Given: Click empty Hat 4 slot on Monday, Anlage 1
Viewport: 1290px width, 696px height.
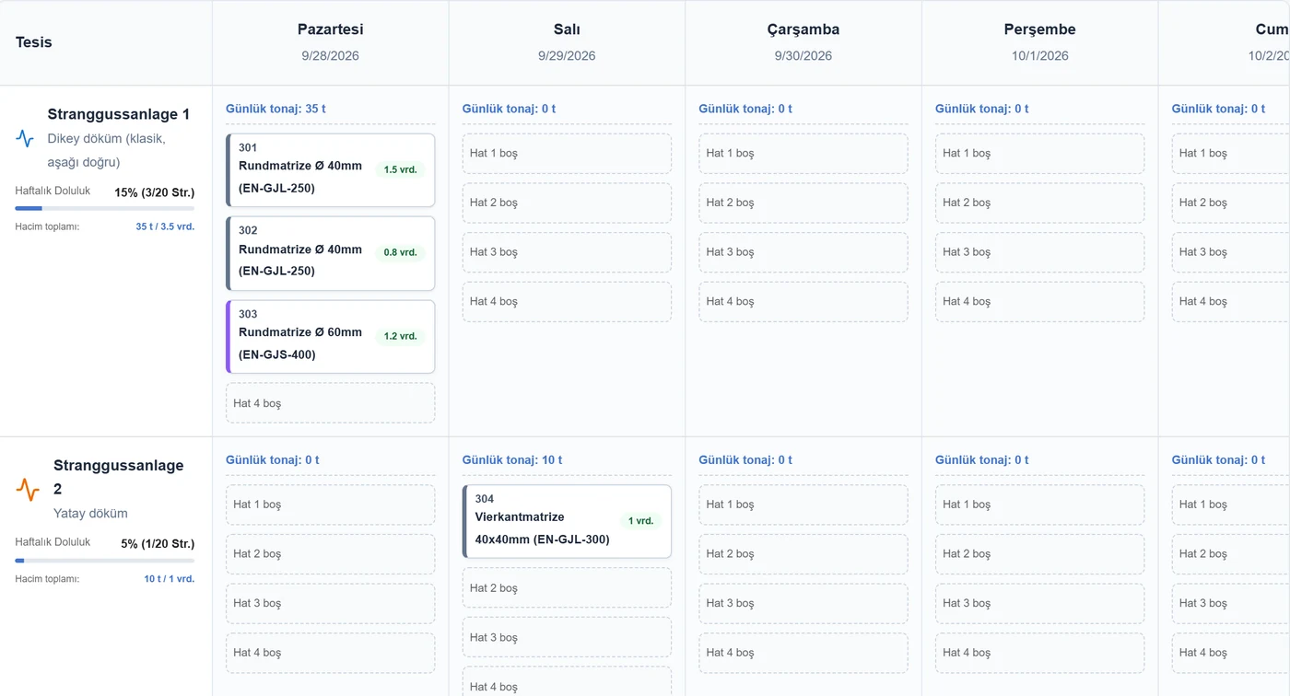Looking at the screenshot, I should (331, 403).
